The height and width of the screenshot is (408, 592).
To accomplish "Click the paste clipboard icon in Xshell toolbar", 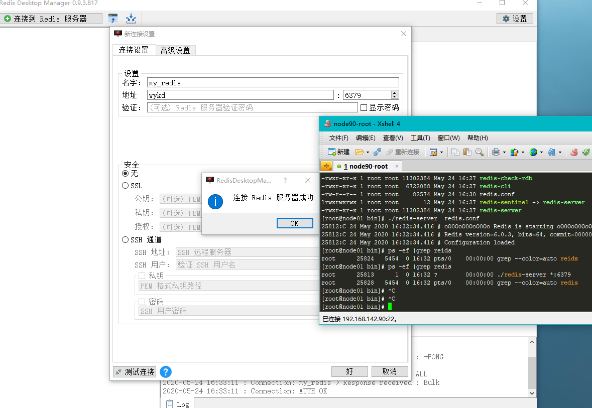I will click(467, 152).
